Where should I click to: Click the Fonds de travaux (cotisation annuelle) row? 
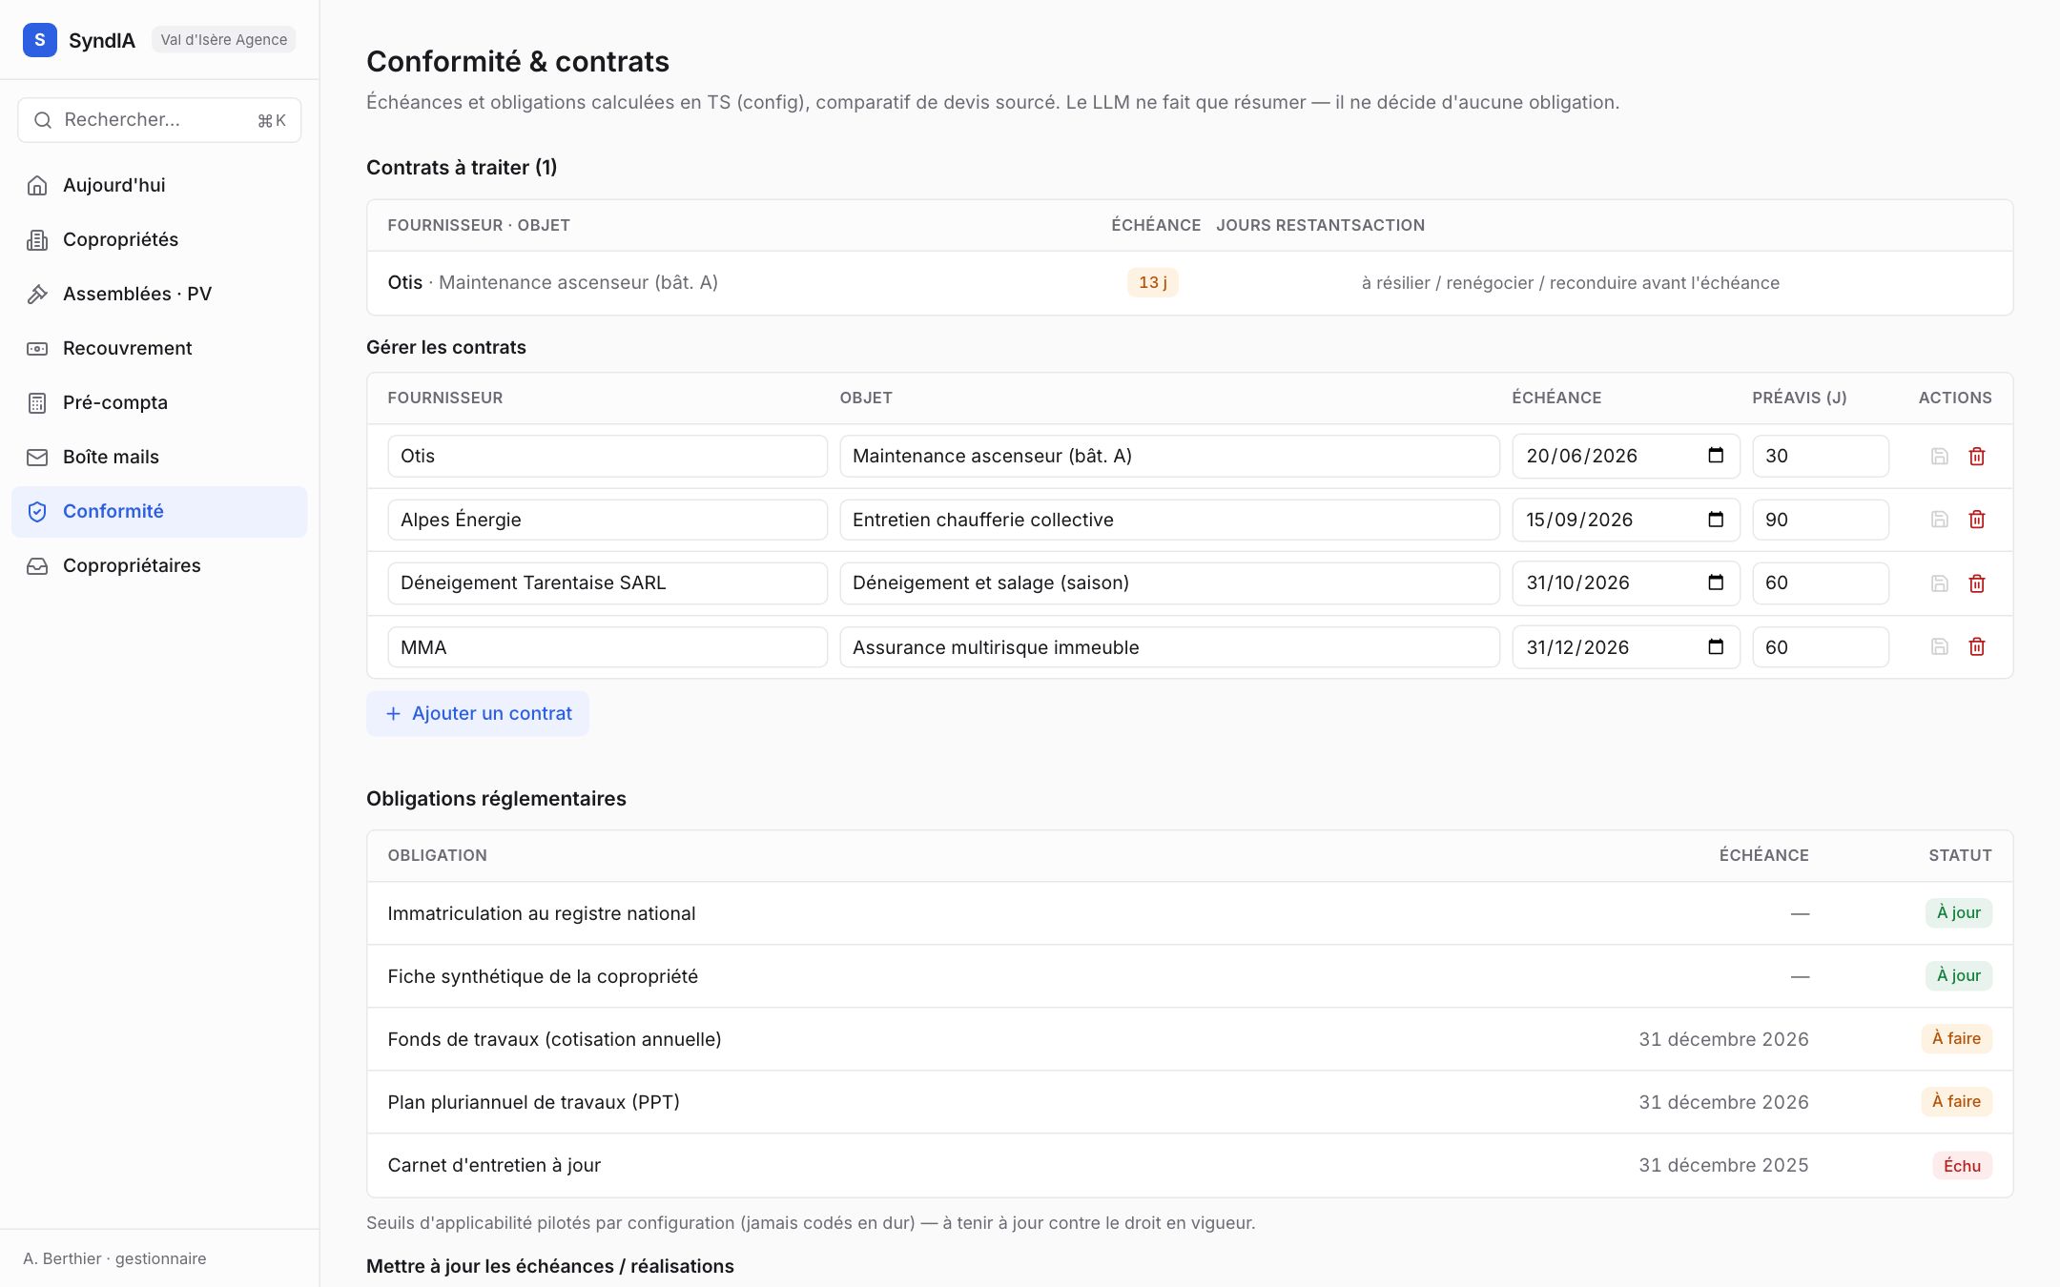[1189, 1039]
